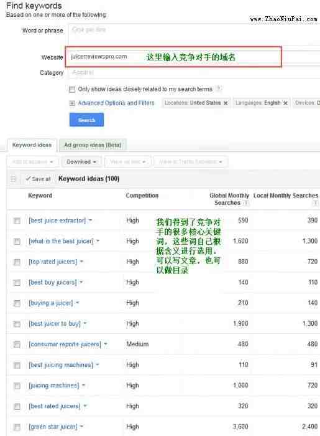Remove the English language filter
The width and height of the screenshot is (320, 436).
285,103
